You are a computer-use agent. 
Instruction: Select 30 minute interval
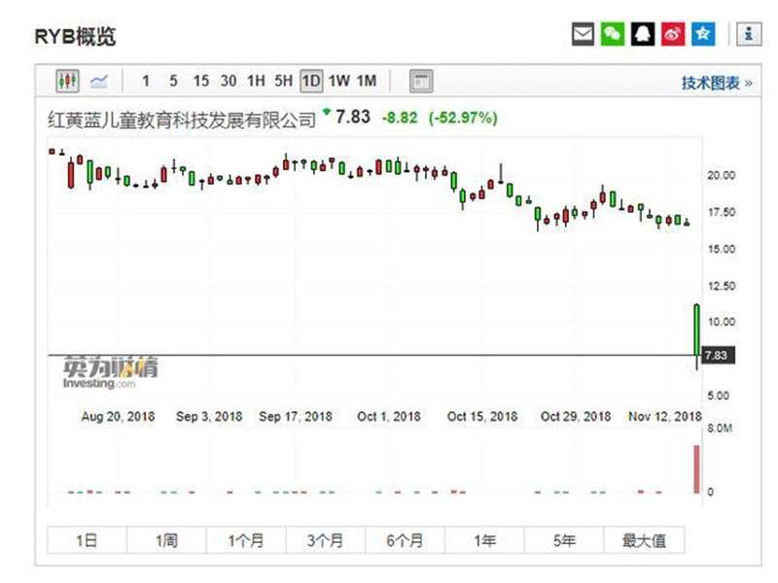pos(229,81)
